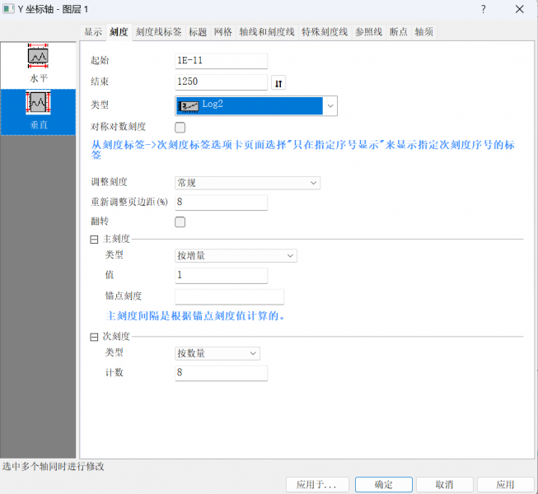Click the 结束 field showing 1250
The image size is (538, 494).
[221, 82]
